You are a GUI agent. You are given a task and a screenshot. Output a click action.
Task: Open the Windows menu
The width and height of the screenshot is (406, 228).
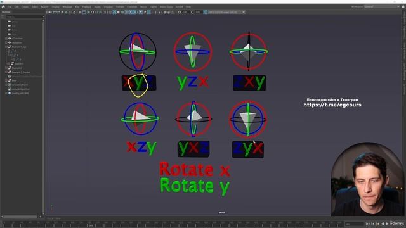coord(67,7)
